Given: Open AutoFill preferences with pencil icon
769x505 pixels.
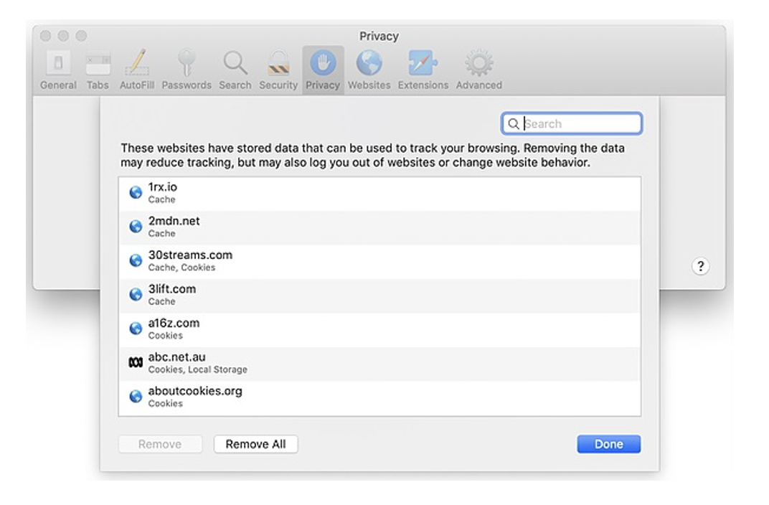Looking at the screenshot, I should (136, 70).
